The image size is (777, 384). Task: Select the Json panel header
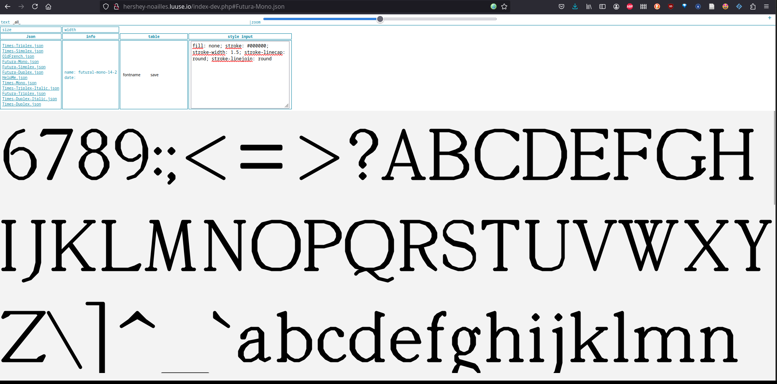click(x=31, y=36)
